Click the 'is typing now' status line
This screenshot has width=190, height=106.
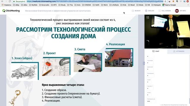coord(174,105)
